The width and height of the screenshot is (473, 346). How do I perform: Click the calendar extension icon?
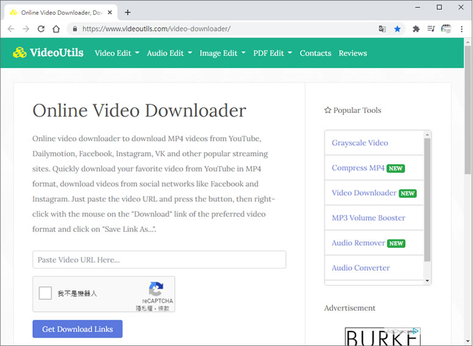pyautogui.click(x=446, y=29)
